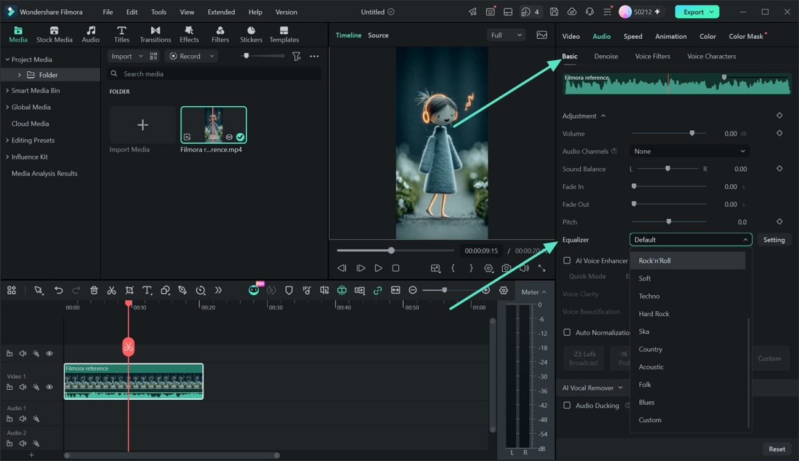This screenshot has width=799, height=461.
Task: Open the Full preview quality dropdown
Action: (x=506, y=35)
